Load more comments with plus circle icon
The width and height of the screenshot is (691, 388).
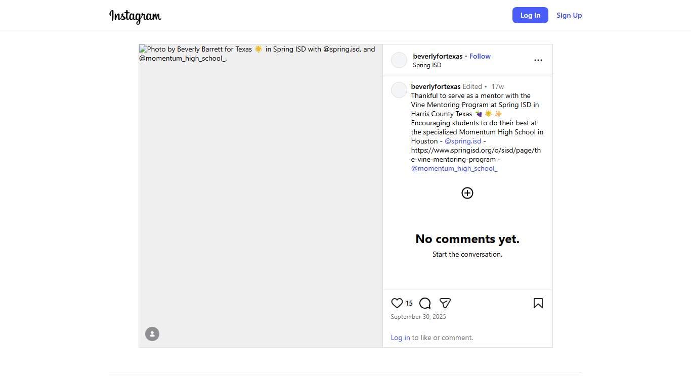(x=467, y=193)
